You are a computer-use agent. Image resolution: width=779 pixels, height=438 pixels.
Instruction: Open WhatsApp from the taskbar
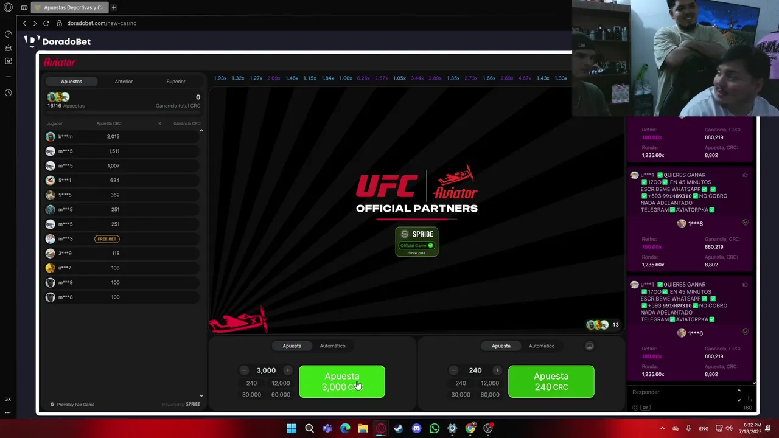[x=434, y=428]
